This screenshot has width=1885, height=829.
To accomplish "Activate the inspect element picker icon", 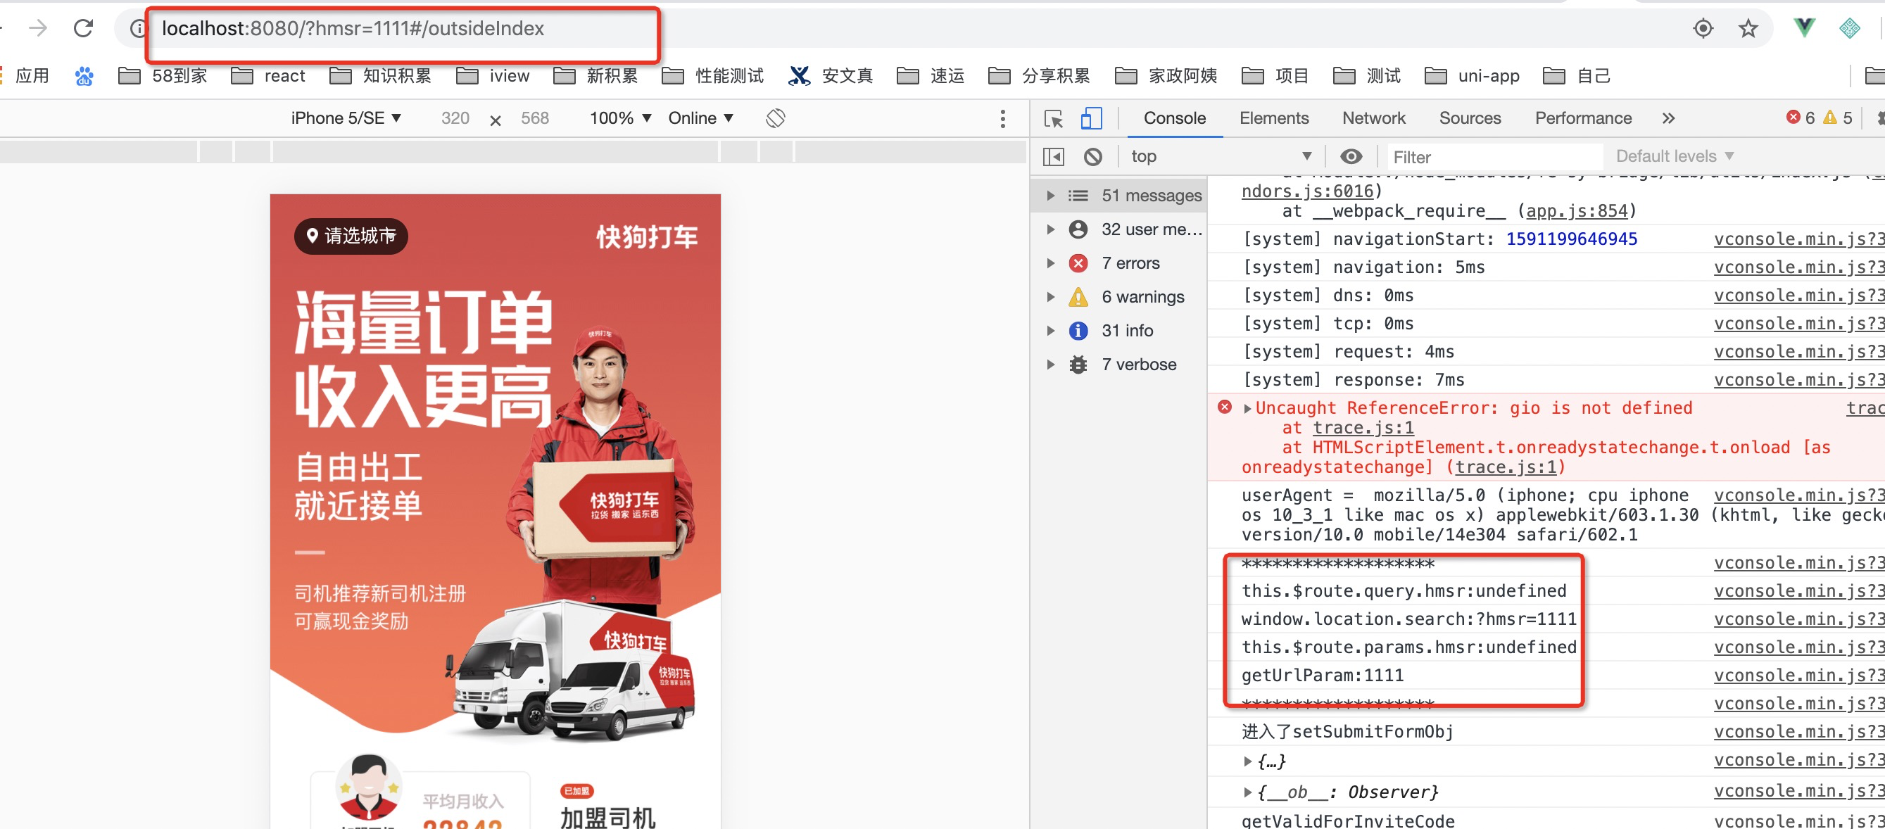I will [1053, 118].
